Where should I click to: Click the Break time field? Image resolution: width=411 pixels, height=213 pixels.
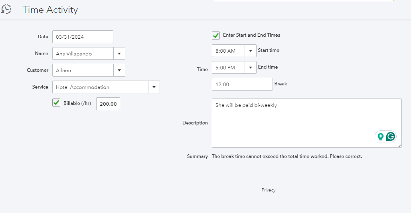click(x=242, y=84)
